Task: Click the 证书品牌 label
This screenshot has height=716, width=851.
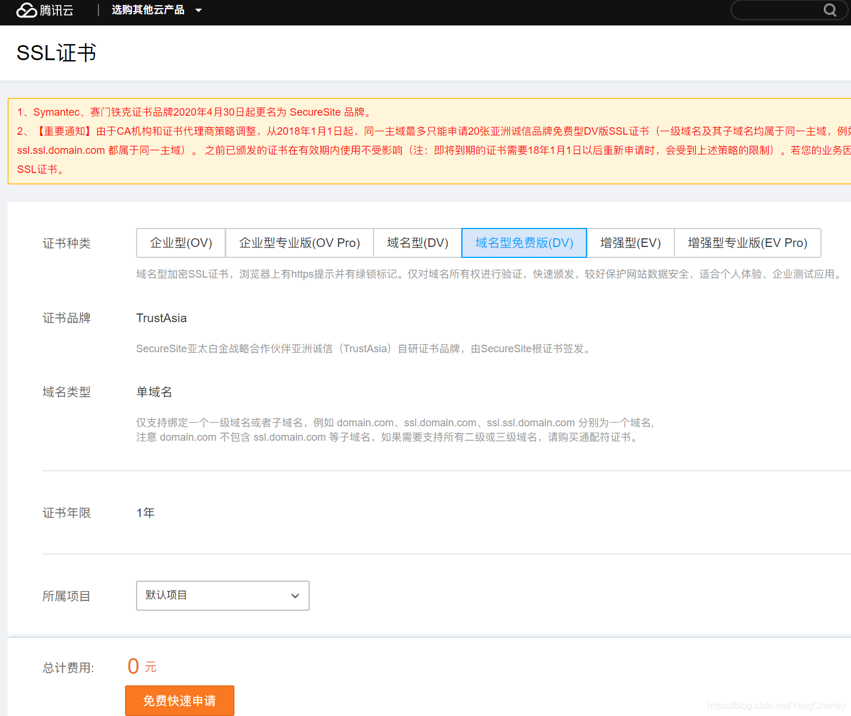Action: point(67,318)
